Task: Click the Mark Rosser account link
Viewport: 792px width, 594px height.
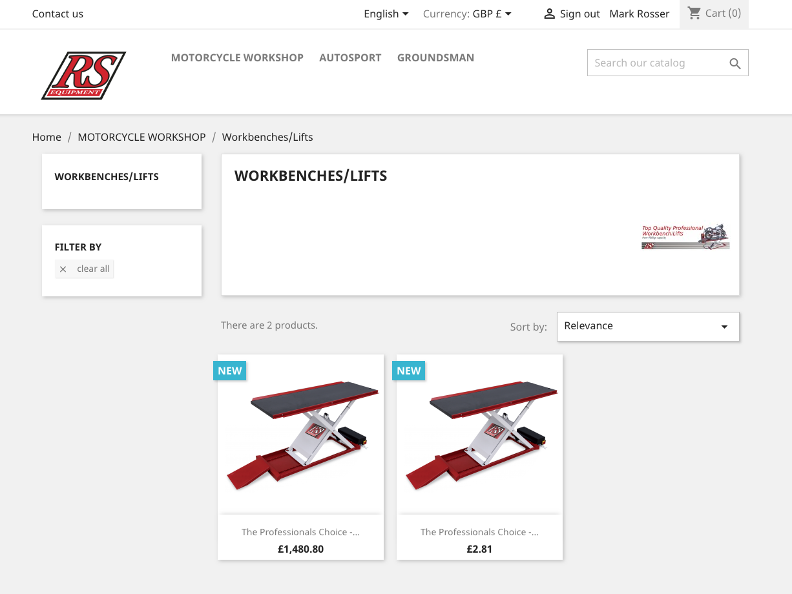Action: point(640,14)
